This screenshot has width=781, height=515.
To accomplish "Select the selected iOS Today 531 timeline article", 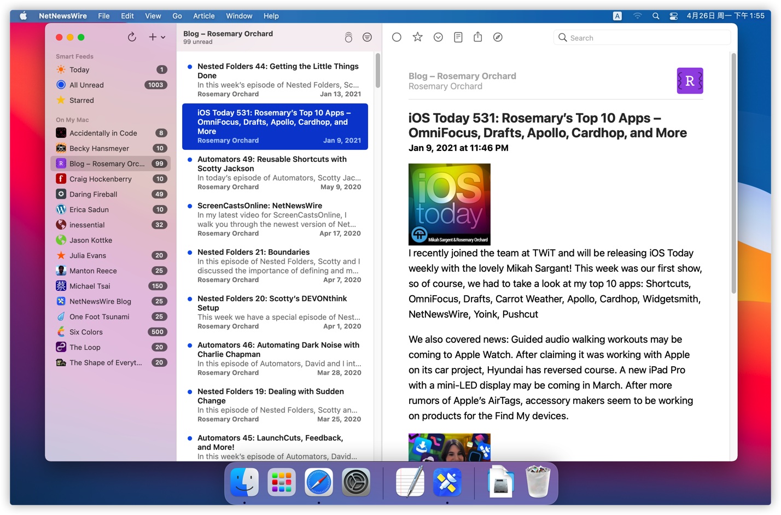I will (x=275, y=126).
